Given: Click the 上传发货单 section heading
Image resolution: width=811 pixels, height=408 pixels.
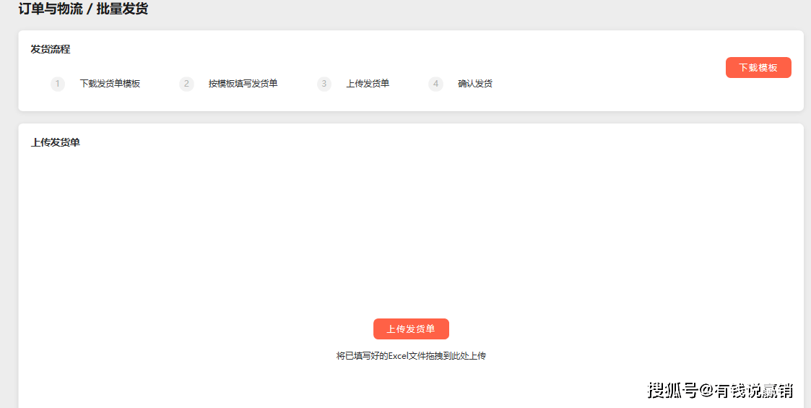Looking at the screenshot, I should (x=56, y=143).
